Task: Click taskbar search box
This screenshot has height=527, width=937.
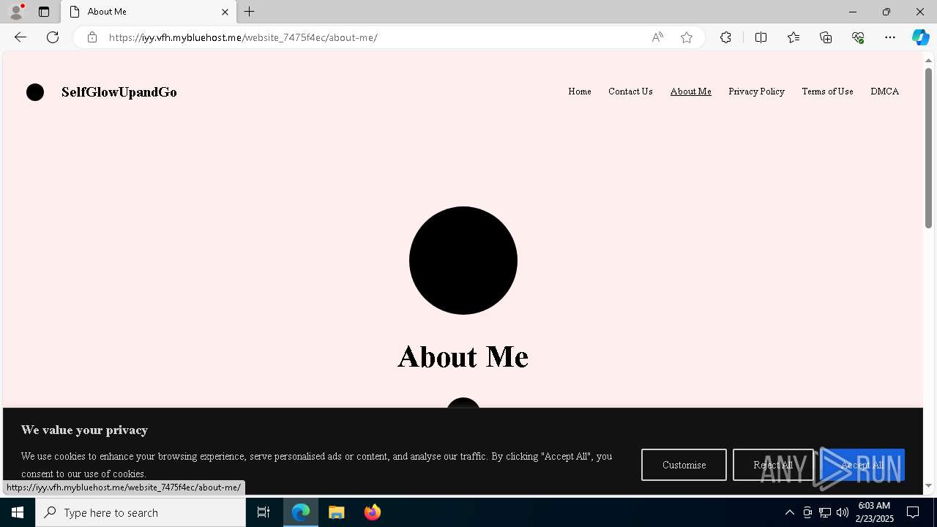Action: click(x=141, y=512)
